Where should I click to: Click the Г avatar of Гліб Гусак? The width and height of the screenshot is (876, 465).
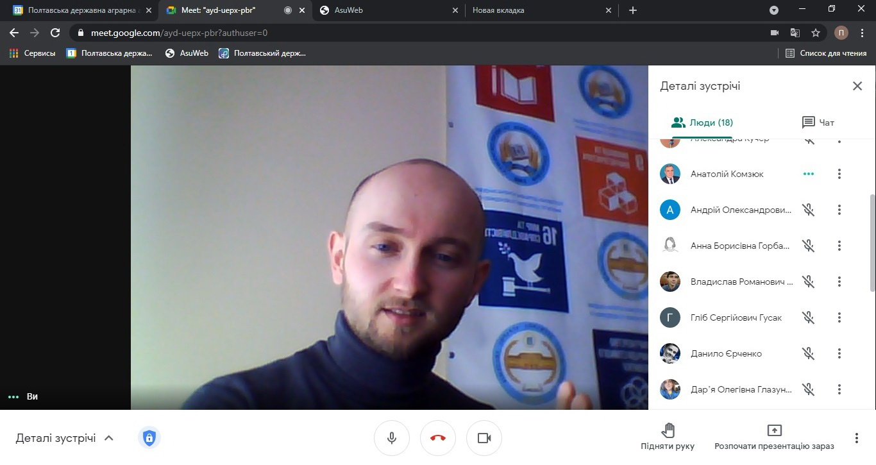click(670, 317)
